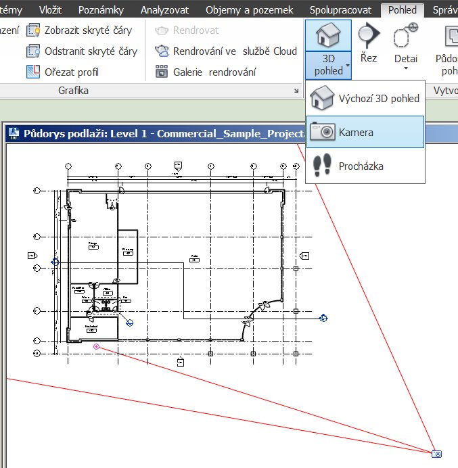Image resolution: width=458 pixels, height=468 pixels.
Task: Click the section line head at right end
Action: [x=323, y=318]
